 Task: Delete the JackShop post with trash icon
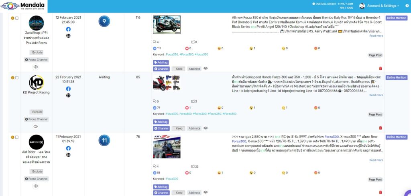pos(380,69)
